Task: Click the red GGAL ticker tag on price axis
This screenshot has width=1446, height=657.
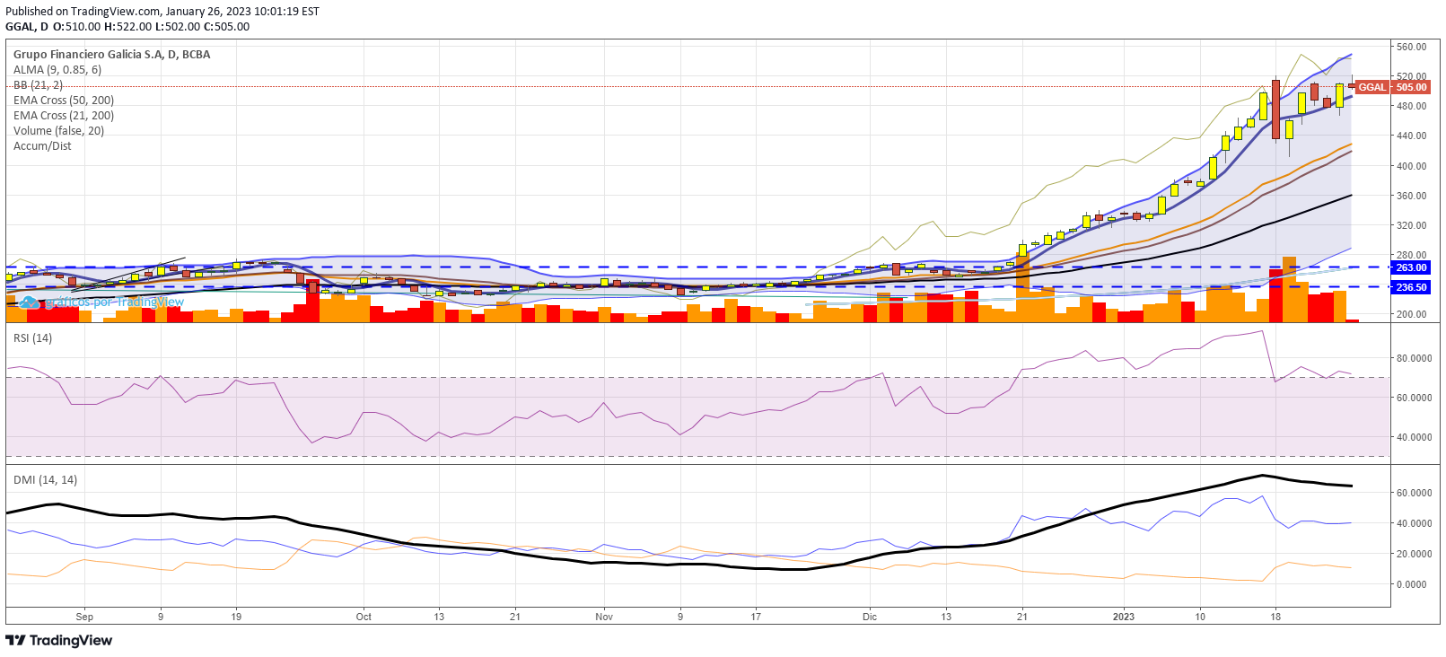Action: pyautogui.click(x=1371, y=87)
